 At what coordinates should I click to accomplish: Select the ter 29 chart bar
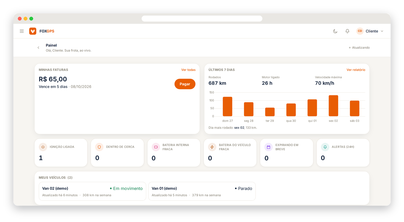(270, 112)
